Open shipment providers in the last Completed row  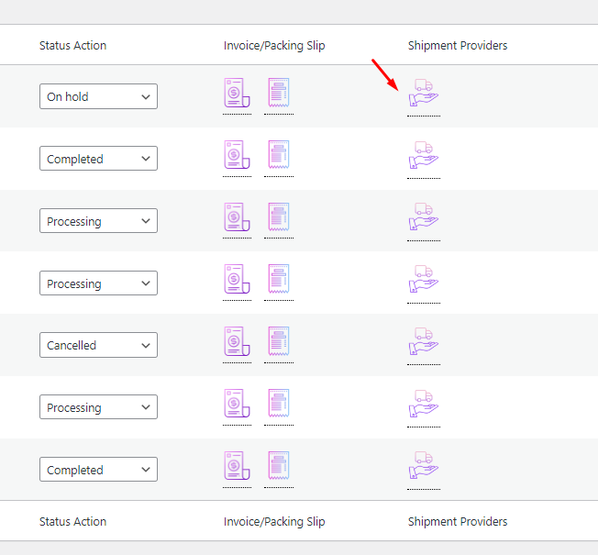point(424,466)
